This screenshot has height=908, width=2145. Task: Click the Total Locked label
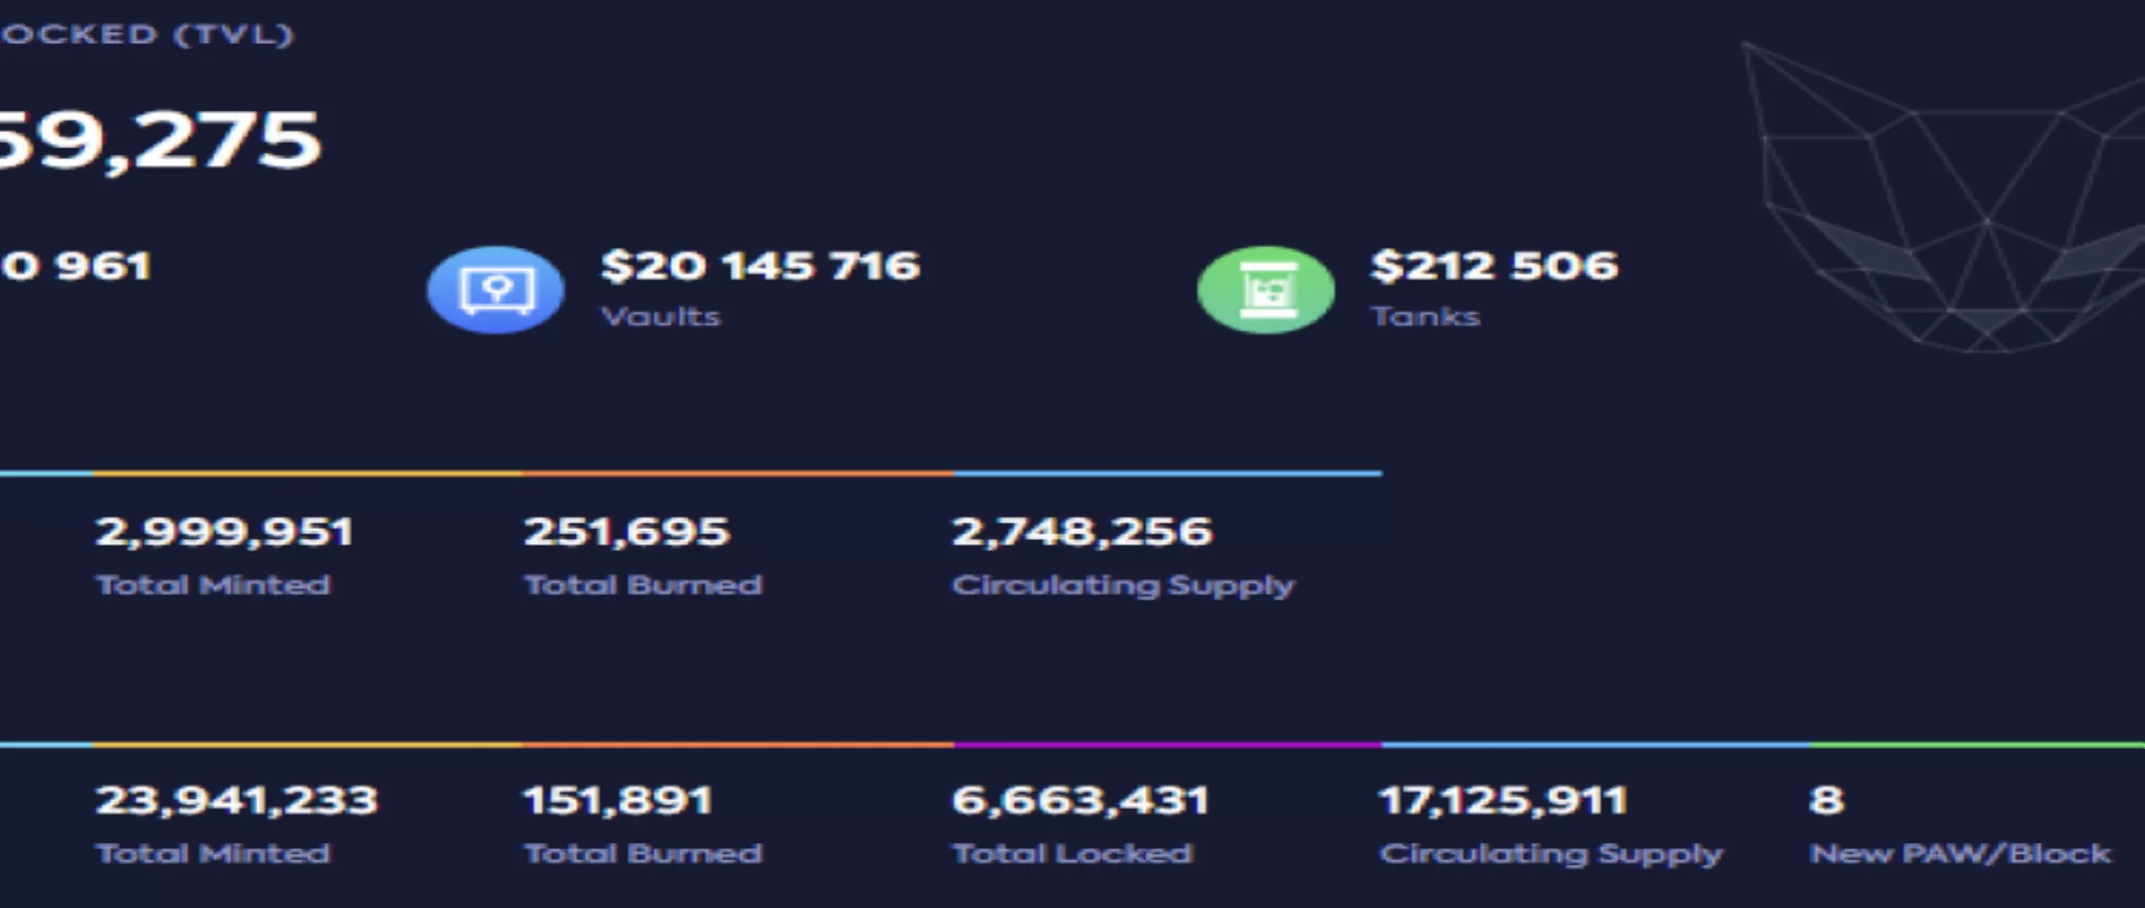click(1072, 853)
